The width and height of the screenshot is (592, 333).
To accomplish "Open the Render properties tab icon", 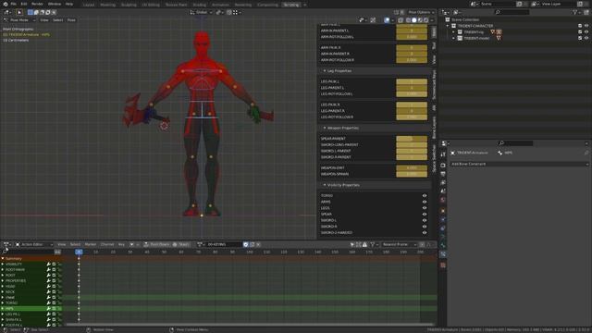I will pos(443,166).
